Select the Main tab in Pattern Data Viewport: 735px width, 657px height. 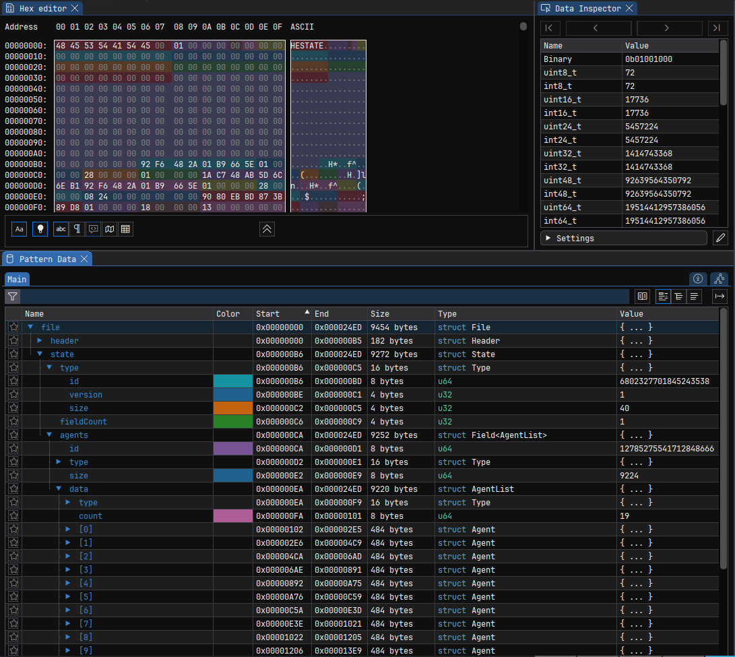pyautogui.click(x=17, y=279)
